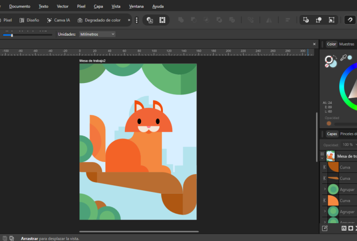Select the Degradado de color option
This screenshot has width=357, height=241.
point(99,20)
